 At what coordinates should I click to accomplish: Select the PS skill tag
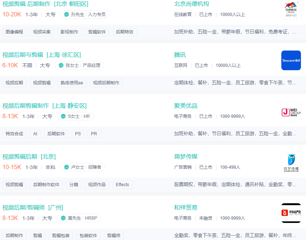78,134
